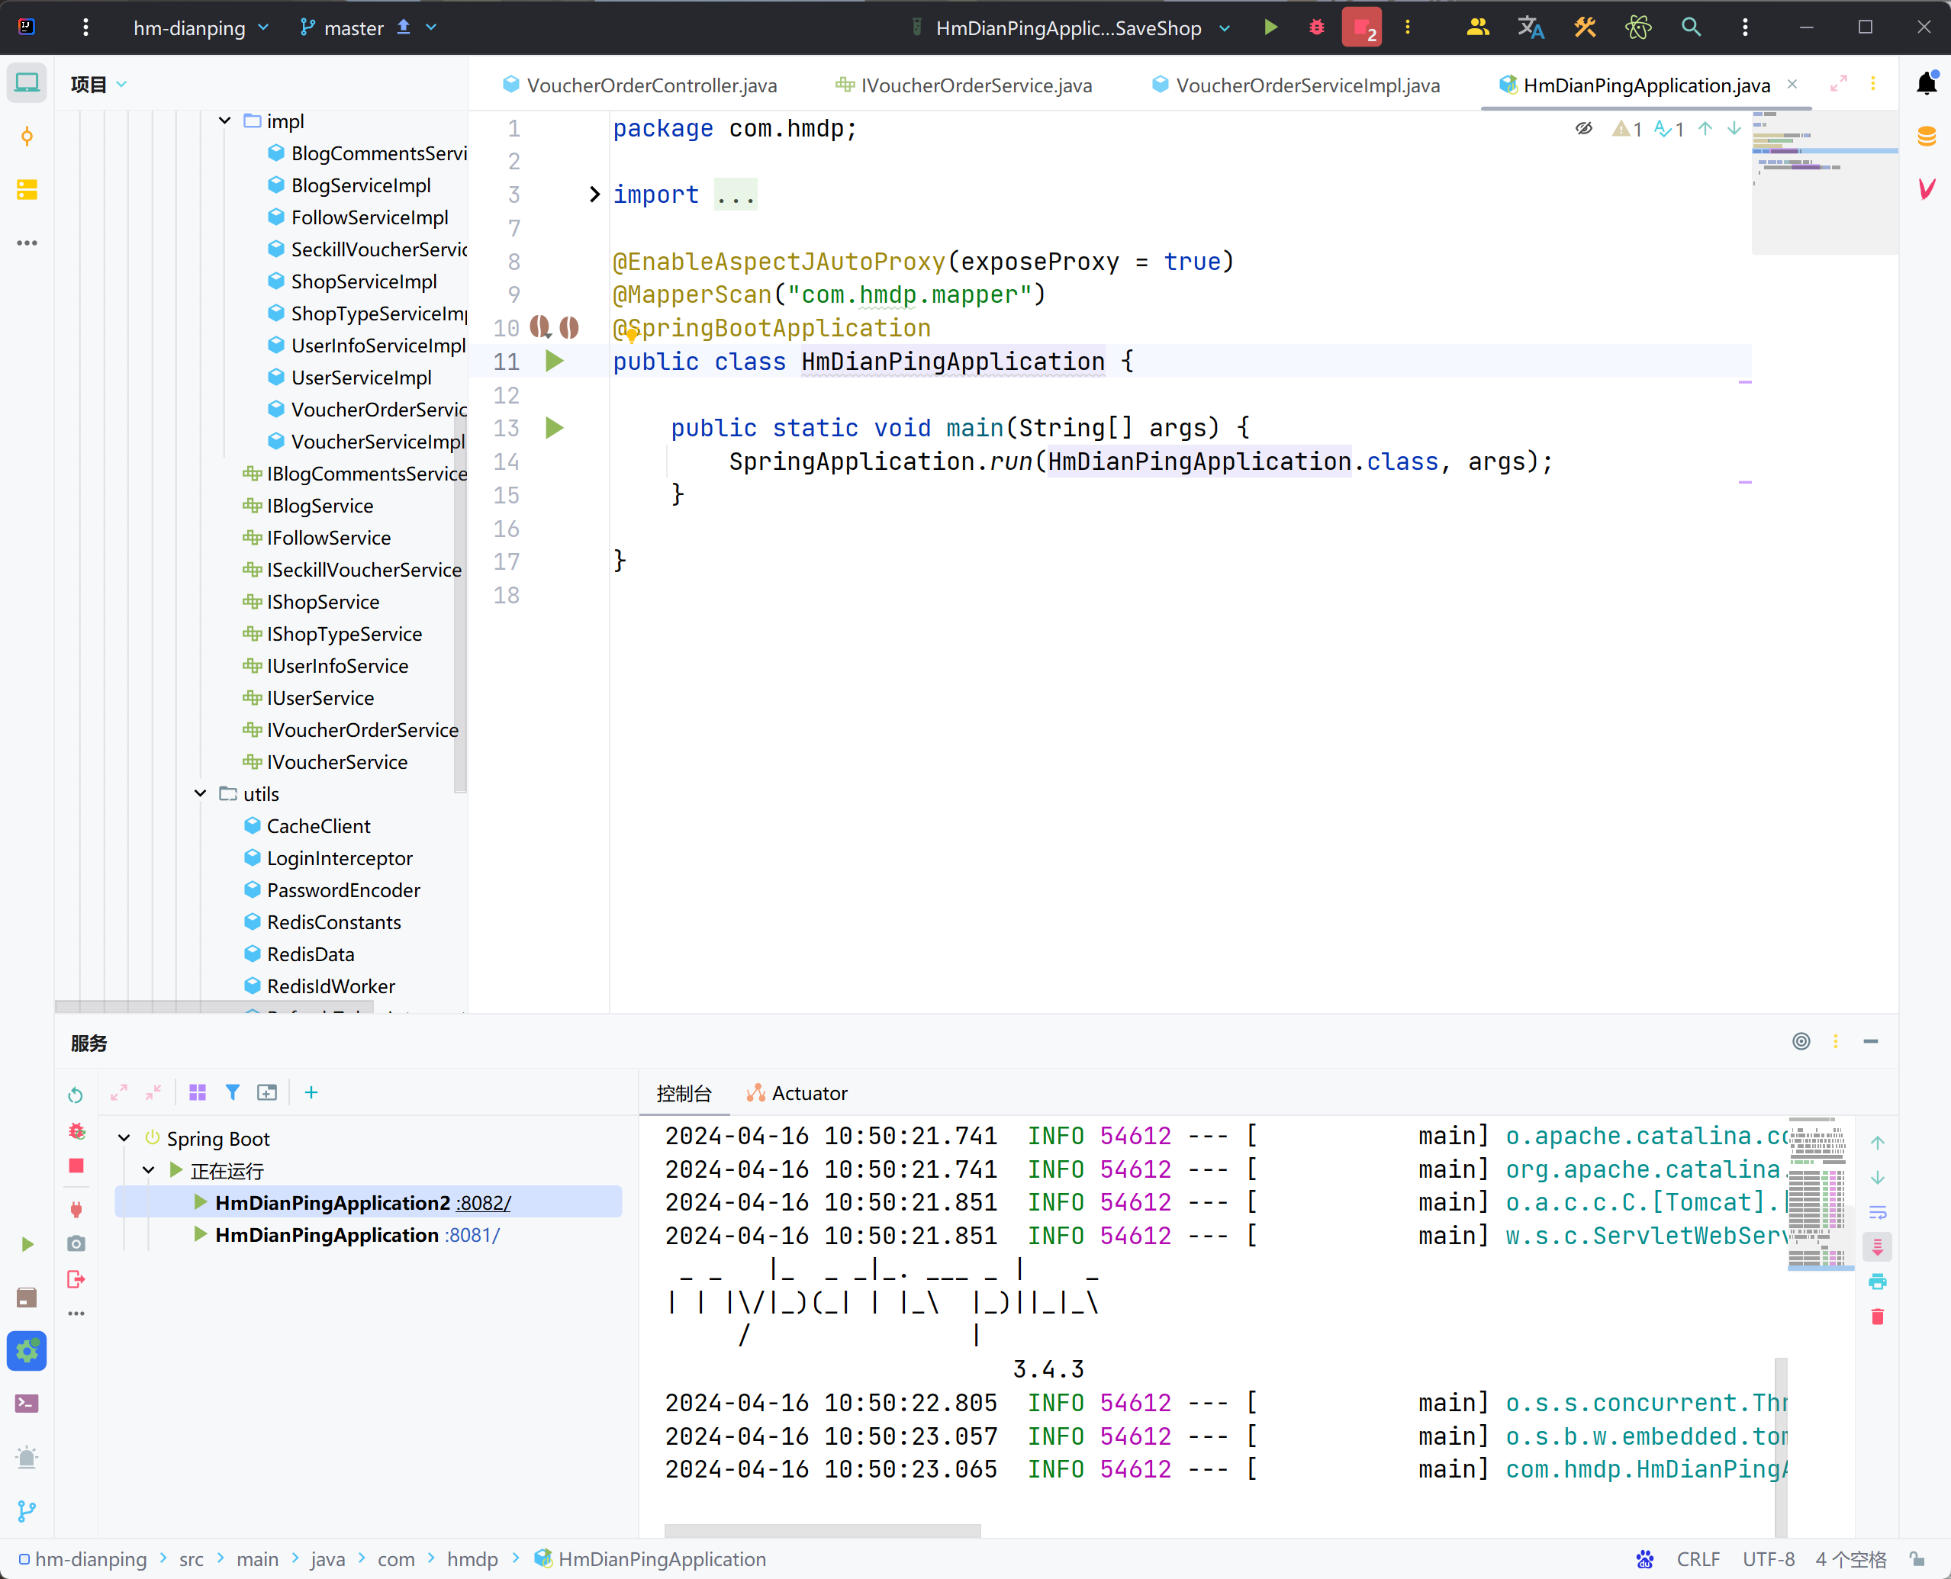Viewport: 1951px width, 1579px height.
Task: Click the green Run button in top toolbar
Action: tap(1270, 27)
